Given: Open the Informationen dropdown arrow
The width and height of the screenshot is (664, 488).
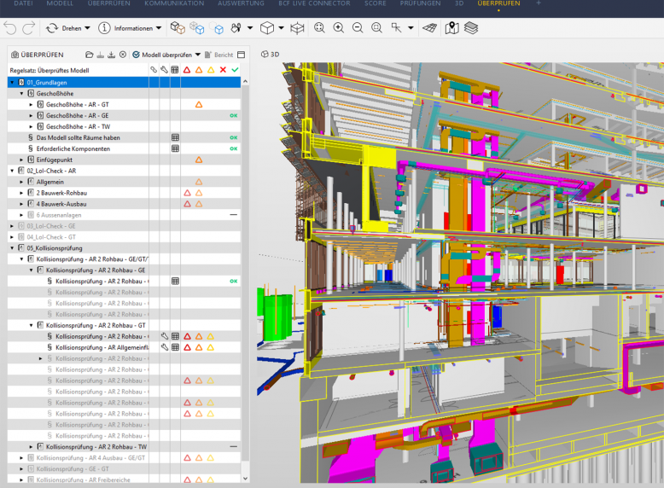Looking at the screenshot, I should tap(159, 28).
